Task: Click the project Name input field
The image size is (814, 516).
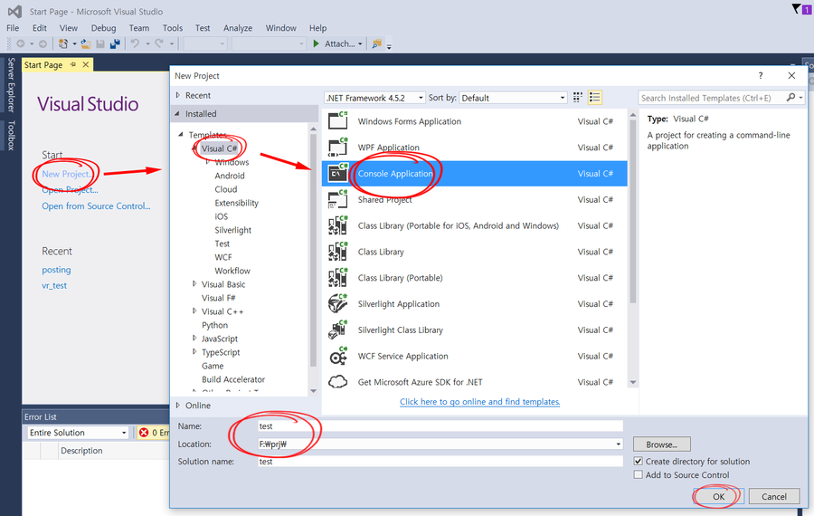Action: [x=440, y=426]
